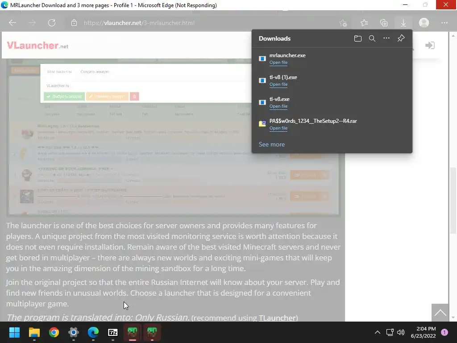Open network status tray icon
Viewport: 457px width, 343px height.
tap(390, 332)
